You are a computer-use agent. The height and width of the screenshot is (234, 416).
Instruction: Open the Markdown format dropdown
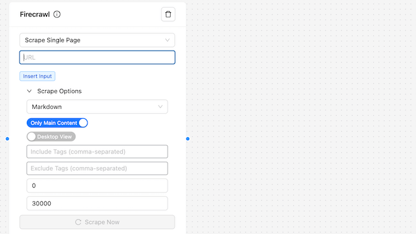[x=97, y=107]
